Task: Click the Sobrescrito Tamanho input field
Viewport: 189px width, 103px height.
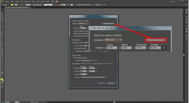Action: (x=83, y=68)
